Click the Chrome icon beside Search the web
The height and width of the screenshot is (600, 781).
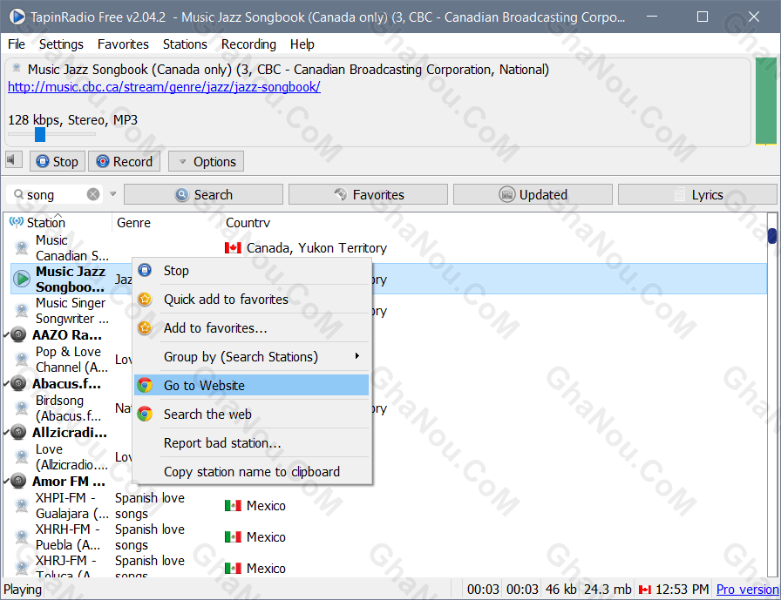pos(145,414)
